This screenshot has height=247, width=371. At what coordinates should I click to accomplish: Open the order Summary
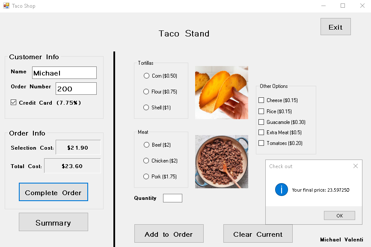point(53,222)
